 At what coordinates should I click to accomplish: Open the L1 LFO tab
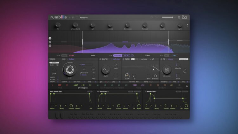pos(98,85)
